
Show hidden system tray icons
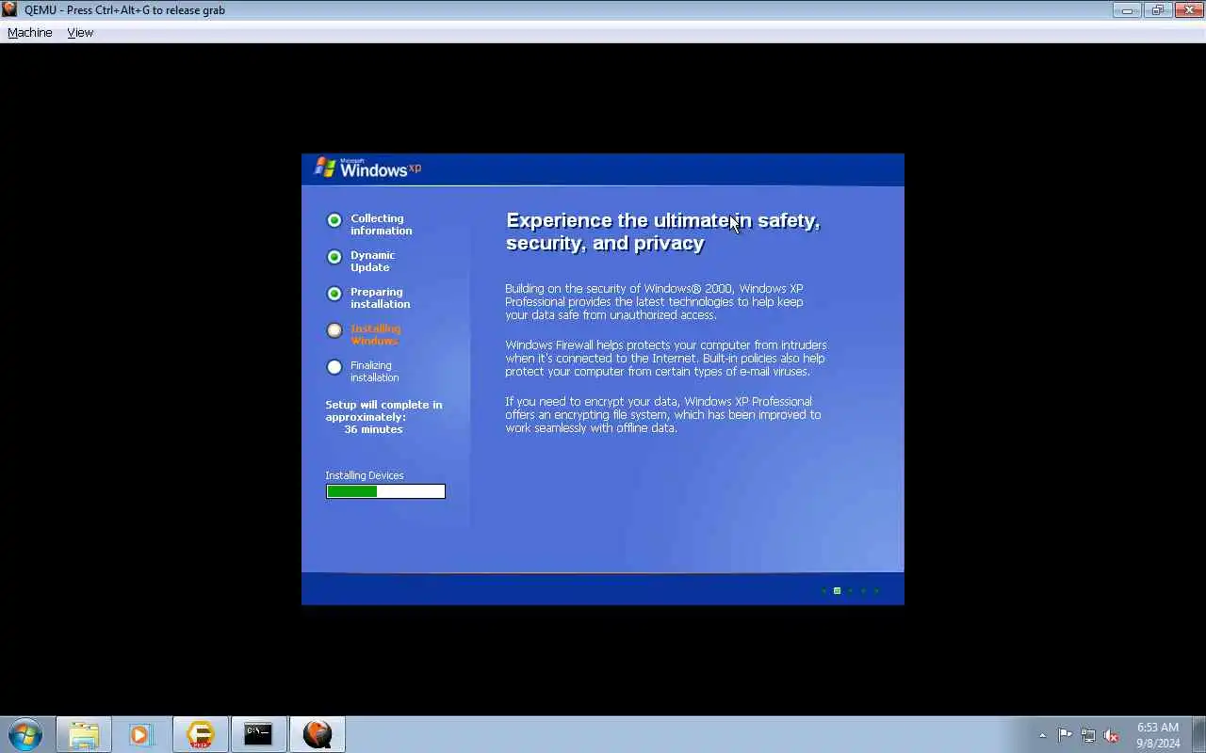1042,735
